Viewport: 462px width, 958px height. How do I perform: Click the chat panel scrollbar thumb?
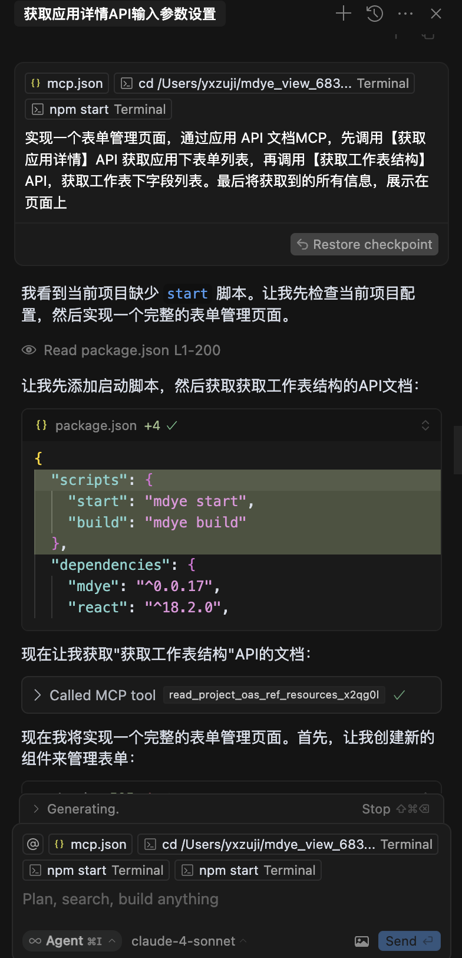tap(458, 450)
